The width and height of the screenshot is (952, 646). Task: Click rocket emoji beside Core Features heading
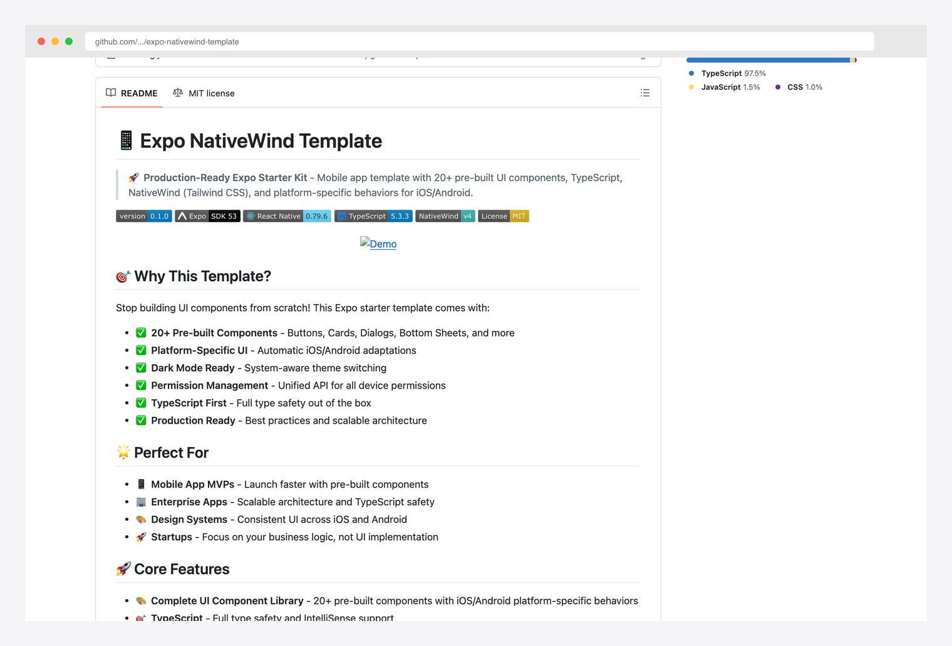point(123,568)
